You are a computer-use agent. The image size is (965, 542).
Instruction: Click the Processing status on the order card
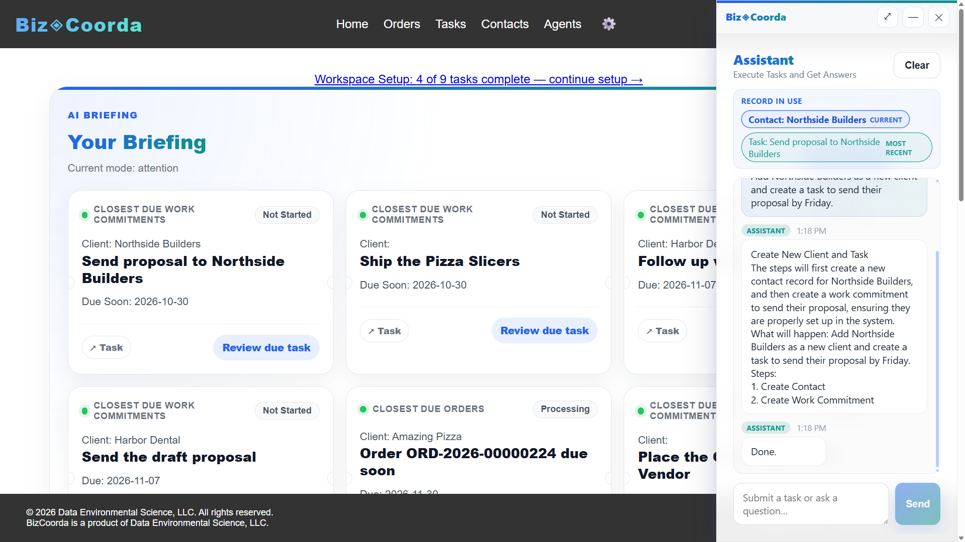tap(565, 409)
